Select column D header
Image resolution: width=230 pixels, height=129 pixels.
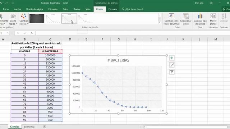70,39
